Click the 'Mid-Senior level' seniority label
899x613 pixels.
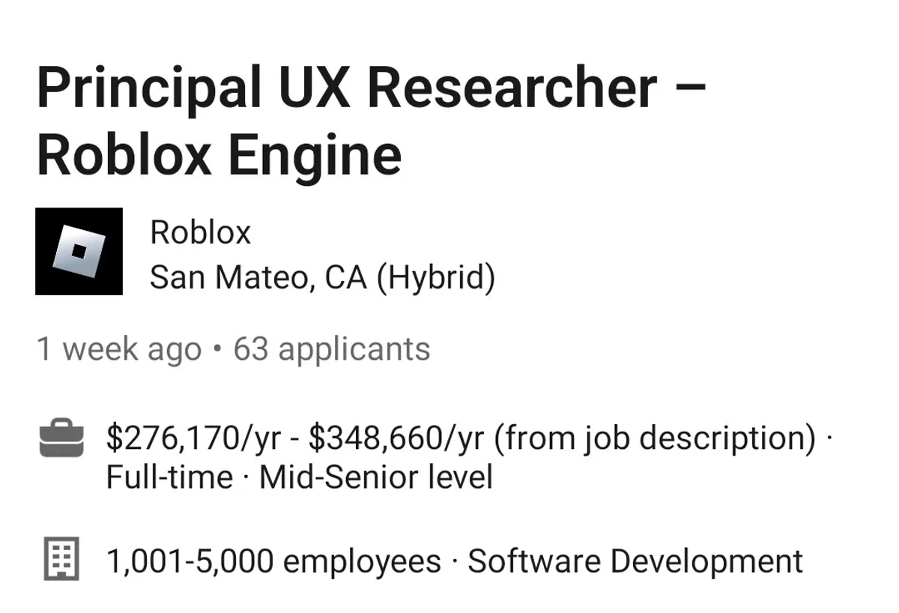tap(376, 477)
